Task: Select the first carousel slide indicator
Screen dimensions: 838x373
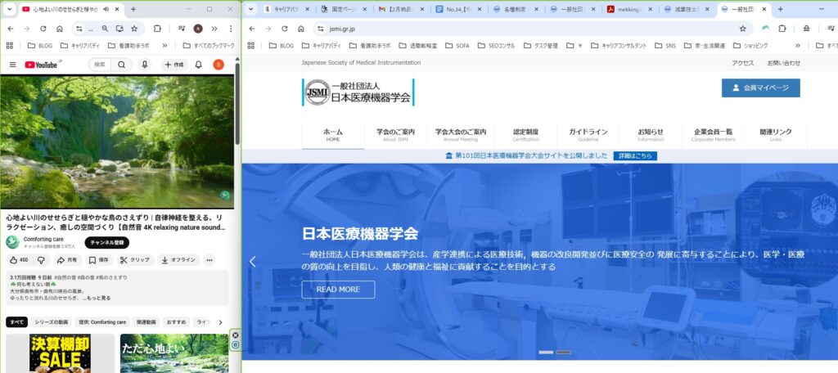Action: point(546,353)
